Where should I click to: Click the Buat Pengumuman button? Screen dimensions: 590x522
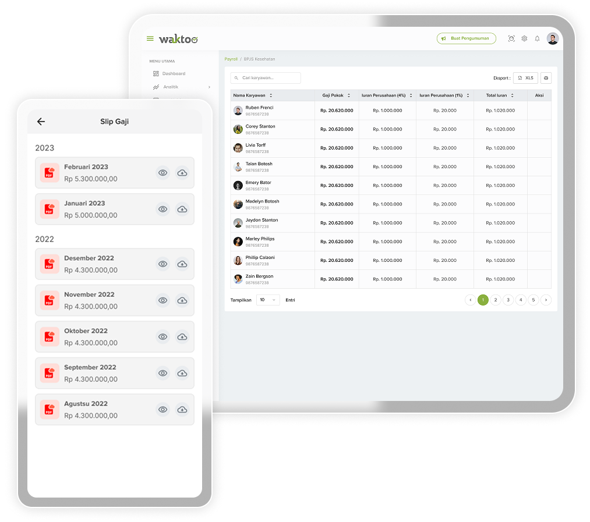point(466,39)
